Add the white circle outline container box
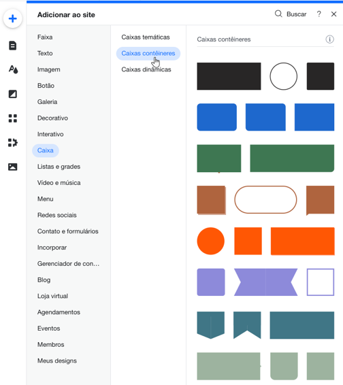This screenshot has height=385, width=343. [283, 76]
